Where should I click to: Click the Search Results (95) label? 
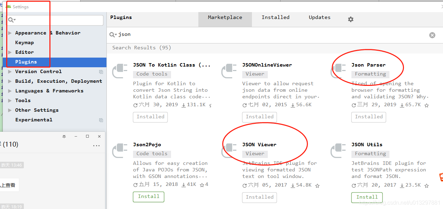(x=142, y=48)
